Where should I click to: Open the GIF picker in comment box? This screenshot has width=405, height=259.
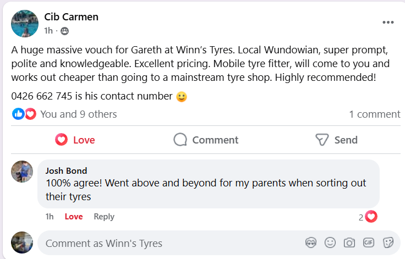click(x=368, y=243)
